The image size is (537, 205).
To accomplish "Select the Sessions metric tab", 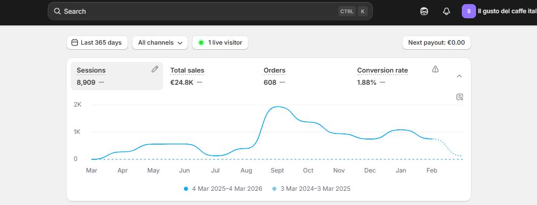I will click(117, 76).
